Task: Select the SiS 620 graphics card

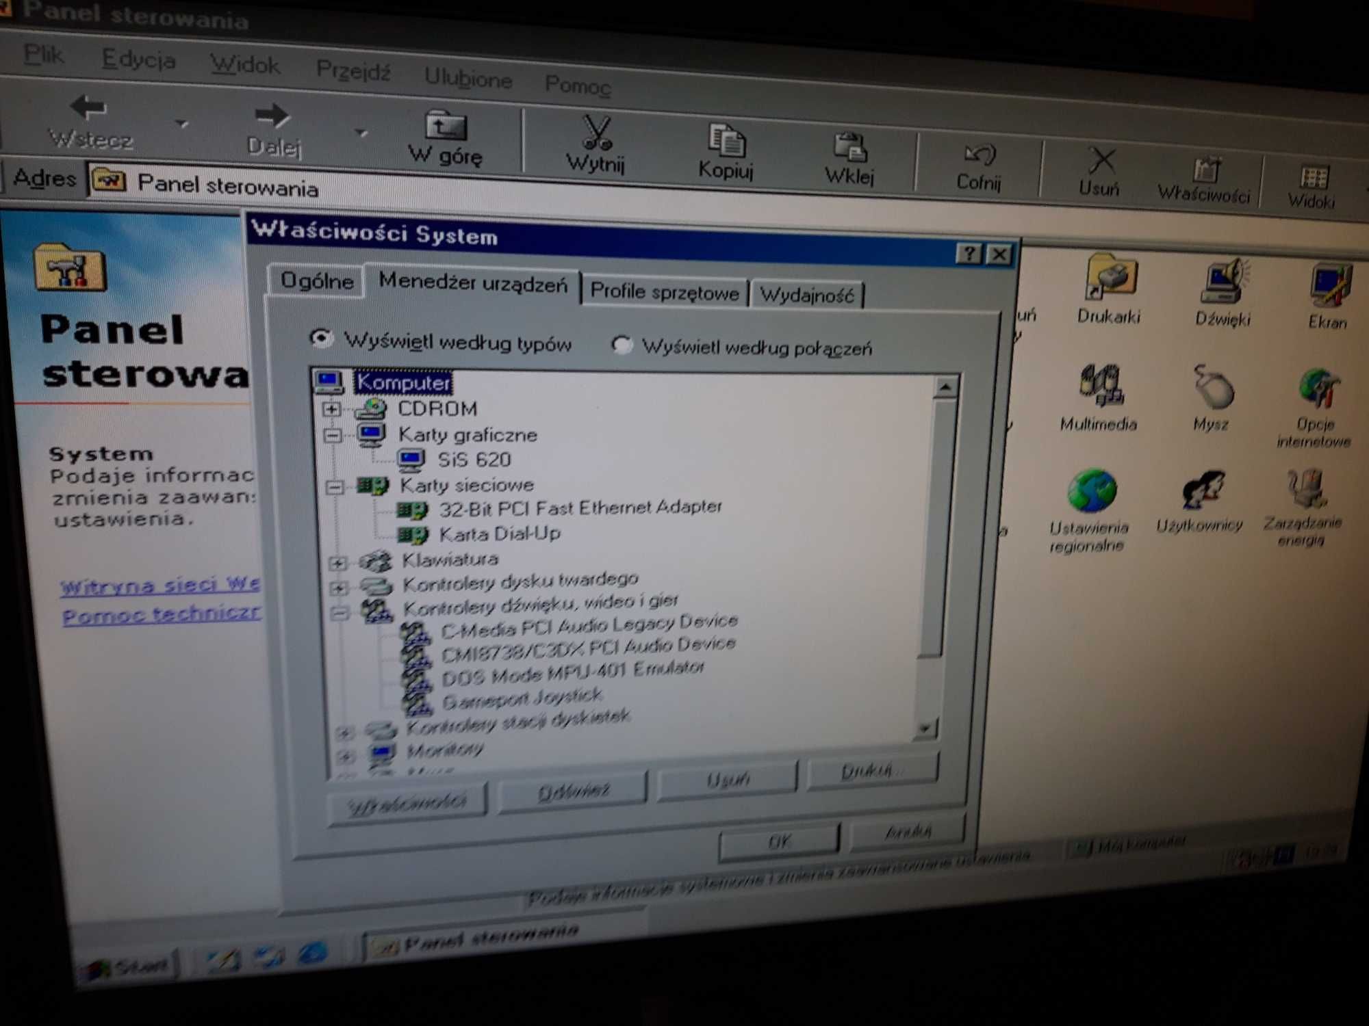Action: [474, 460]
